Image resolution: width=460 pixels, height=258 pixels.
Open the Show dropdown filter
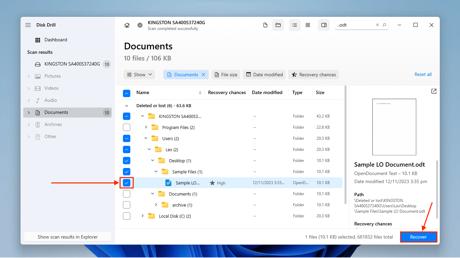pyautogui.click(x=139, y=75)
